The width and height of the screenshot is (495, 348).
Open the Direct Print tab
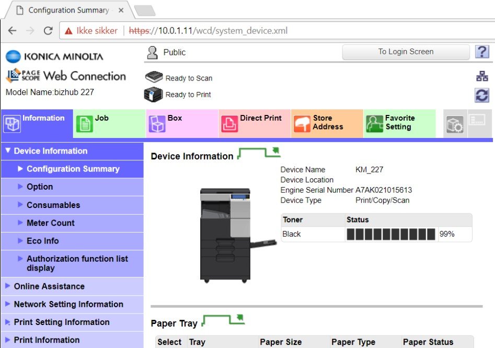254,123
